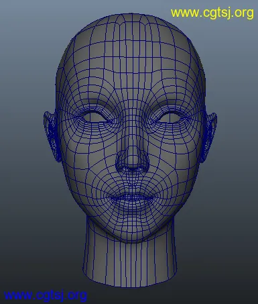Screen dimensions: 258x304
Task: Select the head model's right eye opening
Action: click(170, 117)
